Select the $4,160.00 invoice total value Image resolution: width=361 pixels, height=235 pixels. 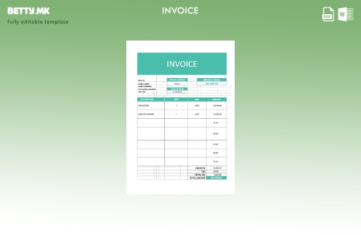point(211,83)
